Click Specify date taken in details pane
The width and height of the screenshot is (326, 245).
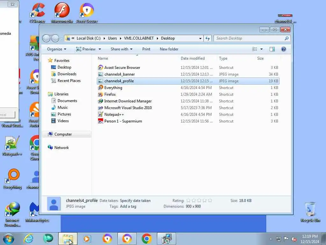pos(135,201)
